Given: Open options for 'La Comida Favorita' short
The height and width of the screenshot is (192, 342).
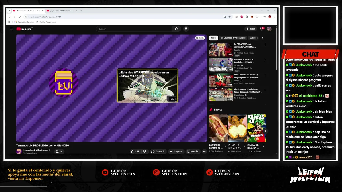Looking at the screenshot, I should click(225, 146).
